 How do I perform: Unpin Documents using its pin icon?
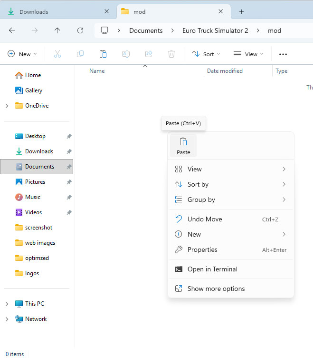click(x=69, y=167)
